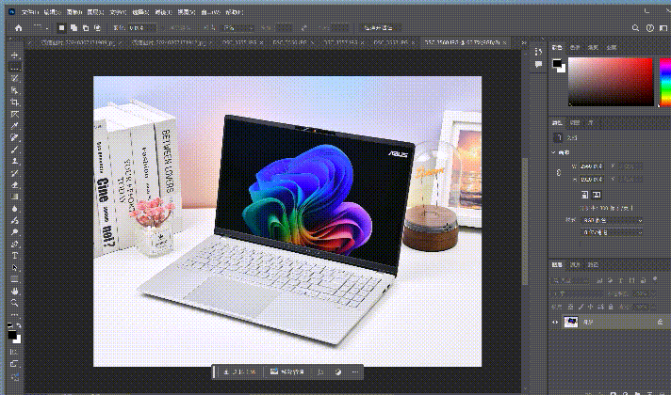Select the Spot Healing Brush tool

(14, 138)
